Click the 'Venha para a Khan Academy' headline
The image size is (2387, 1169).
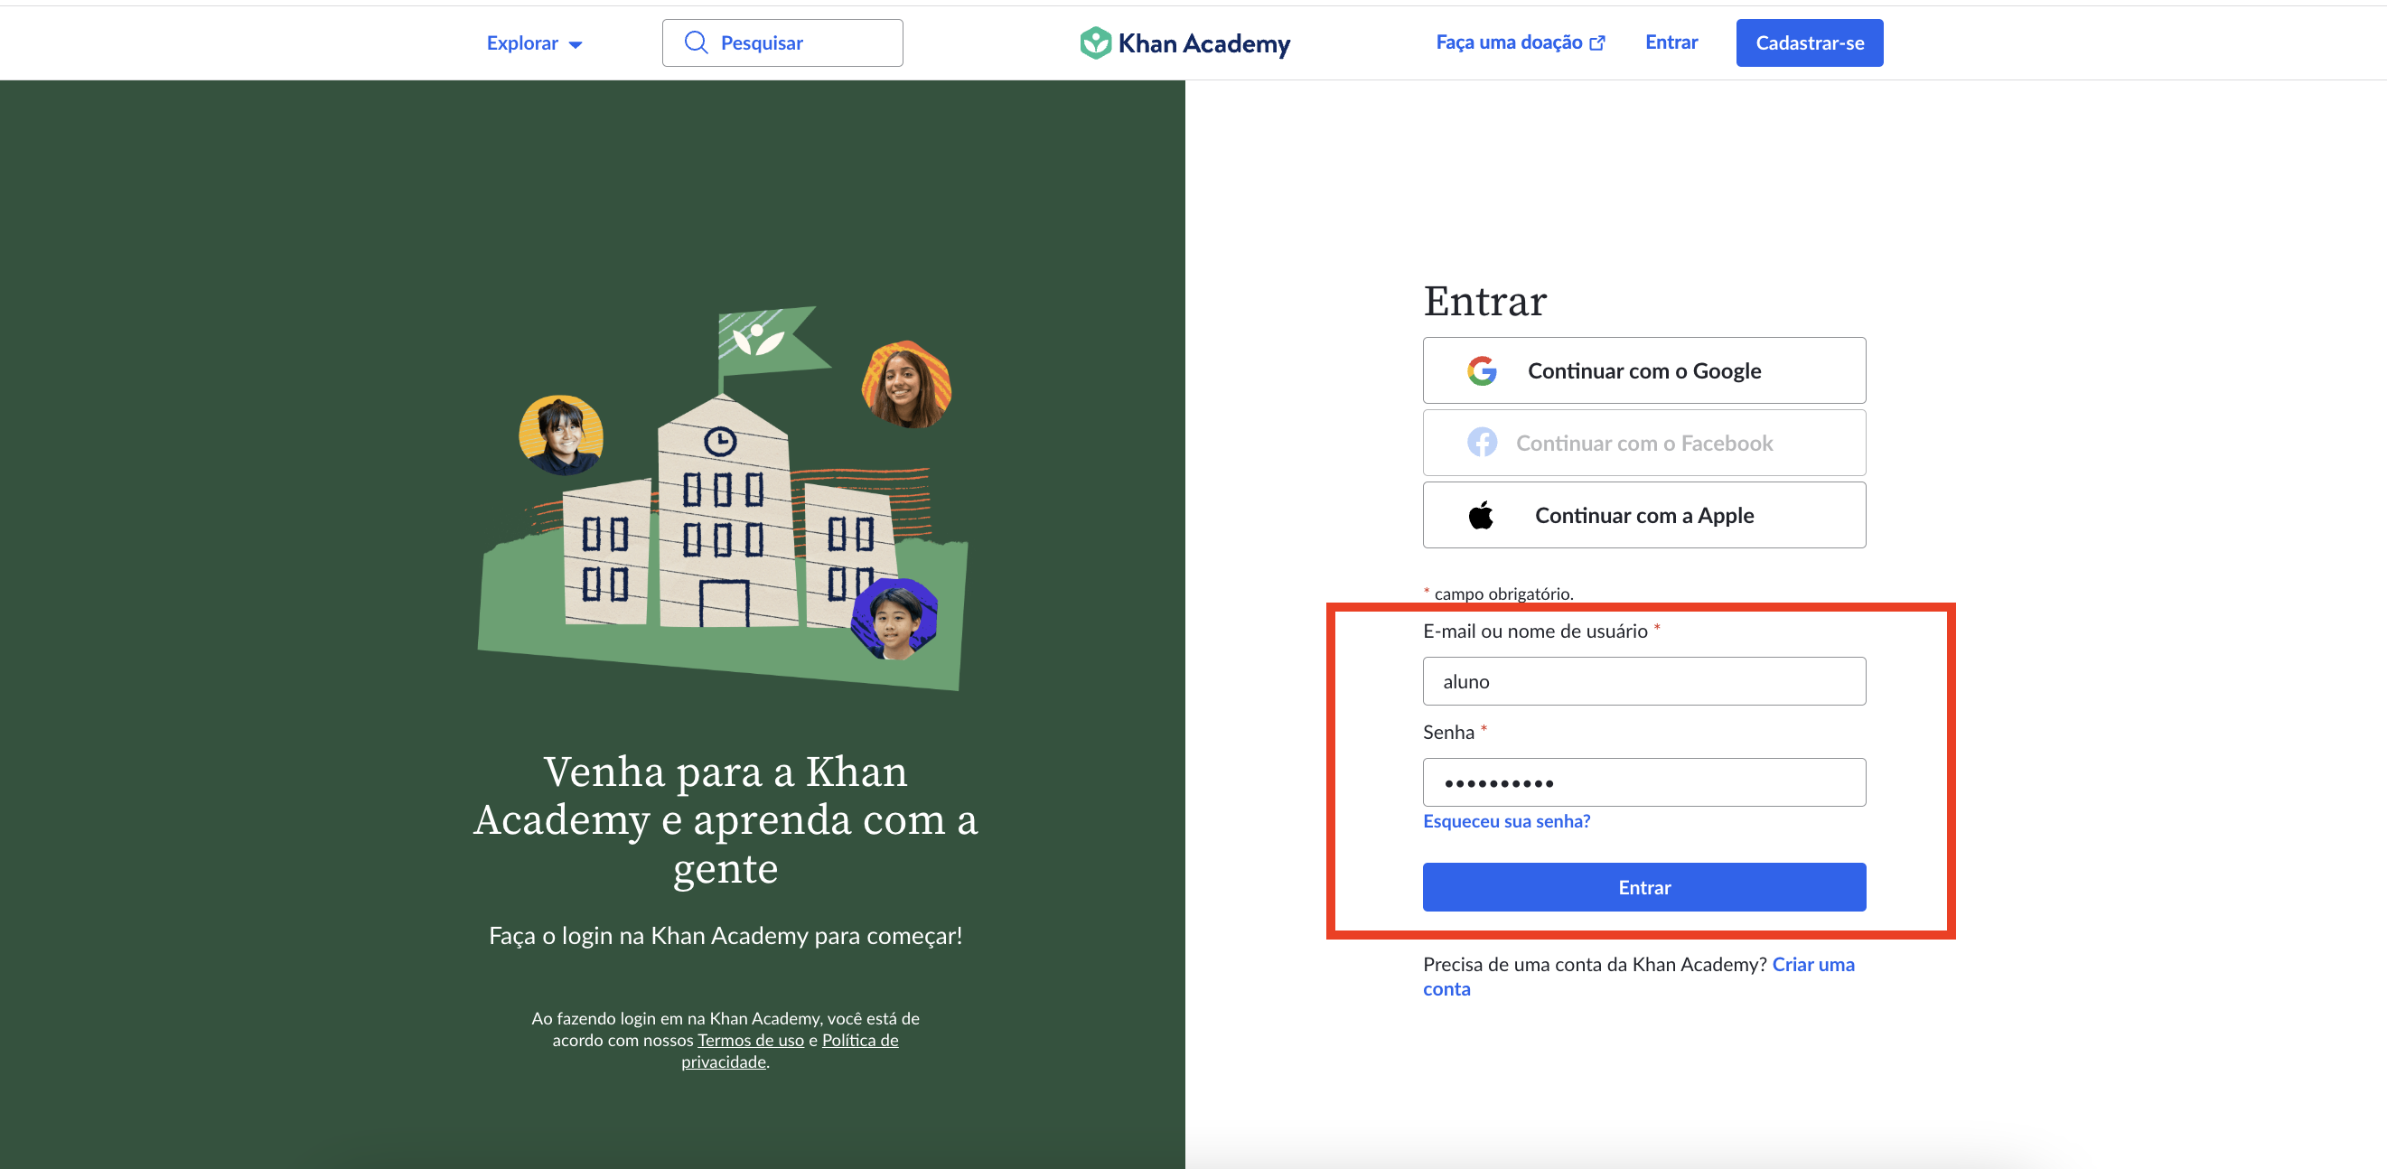[x=725, y=819]
